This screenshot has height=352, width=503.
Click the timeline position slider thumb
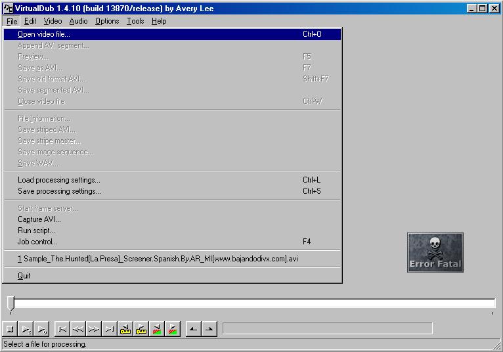pyautogui.click(x=11, y=303)
